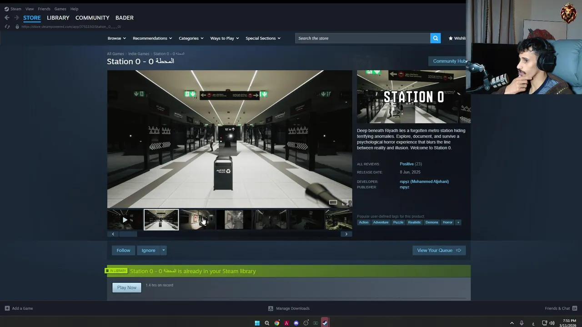Open the volume tray icon

[x=552, y=323]
